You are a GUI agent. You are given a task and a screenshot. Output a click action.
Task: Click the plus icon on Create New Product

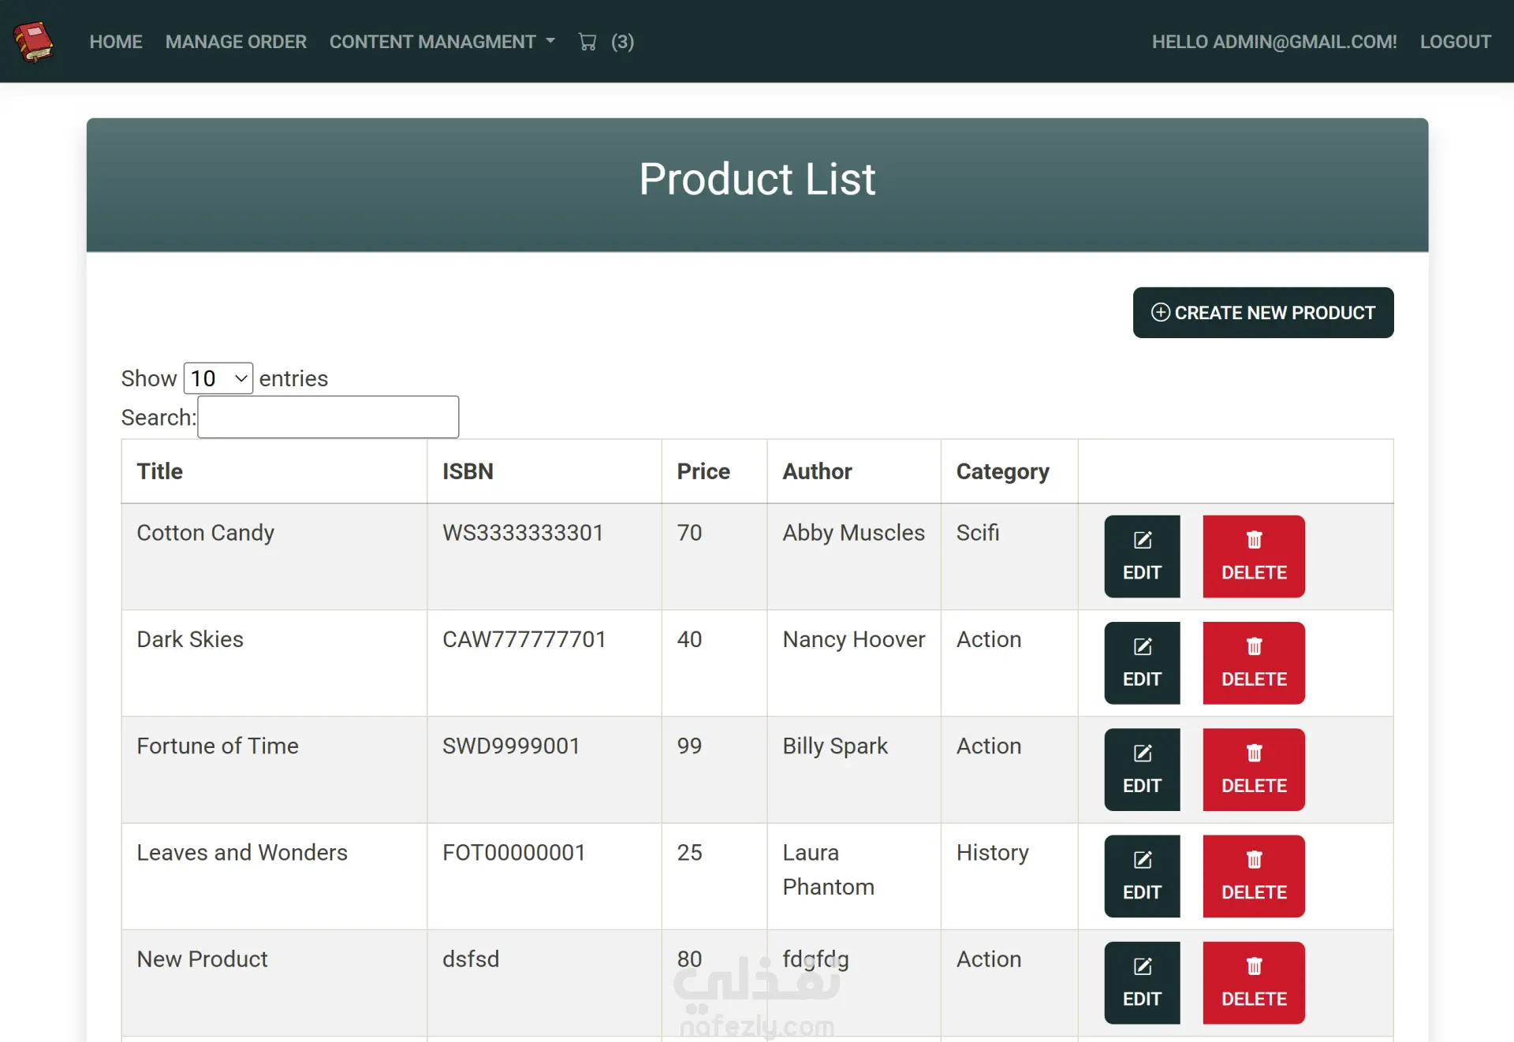[x=1160, y=312]
